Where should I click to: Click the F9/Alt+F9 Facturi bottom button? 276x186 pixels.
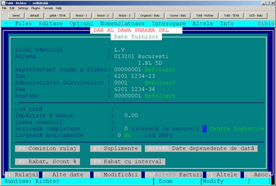[174, 175]
